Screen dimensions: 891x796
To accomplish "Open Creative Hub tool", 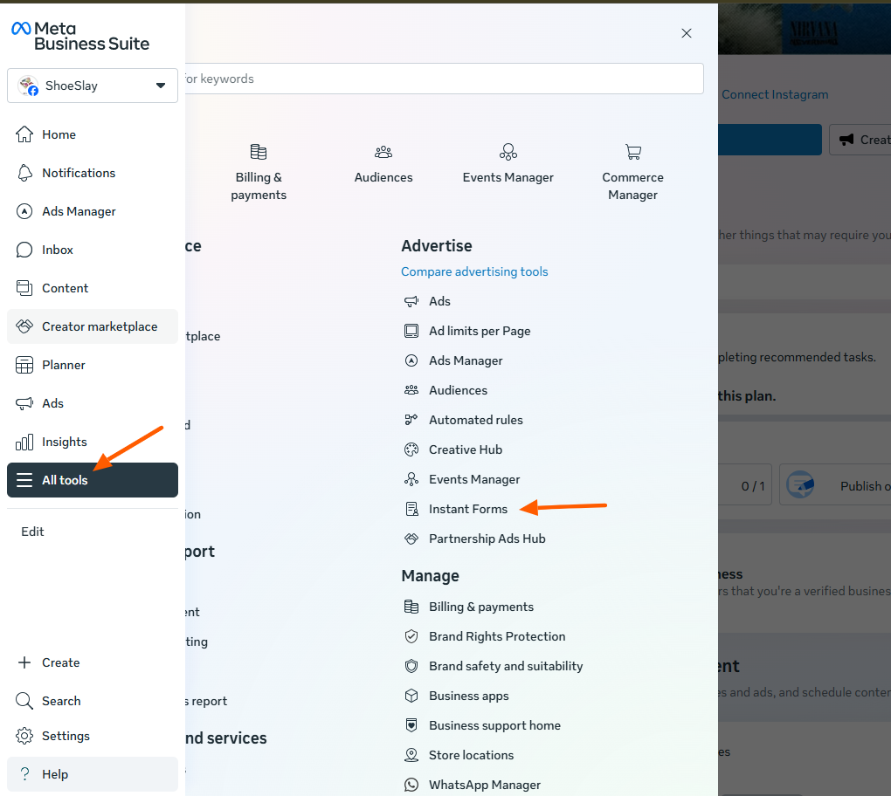I will click(x=452, y=449).
